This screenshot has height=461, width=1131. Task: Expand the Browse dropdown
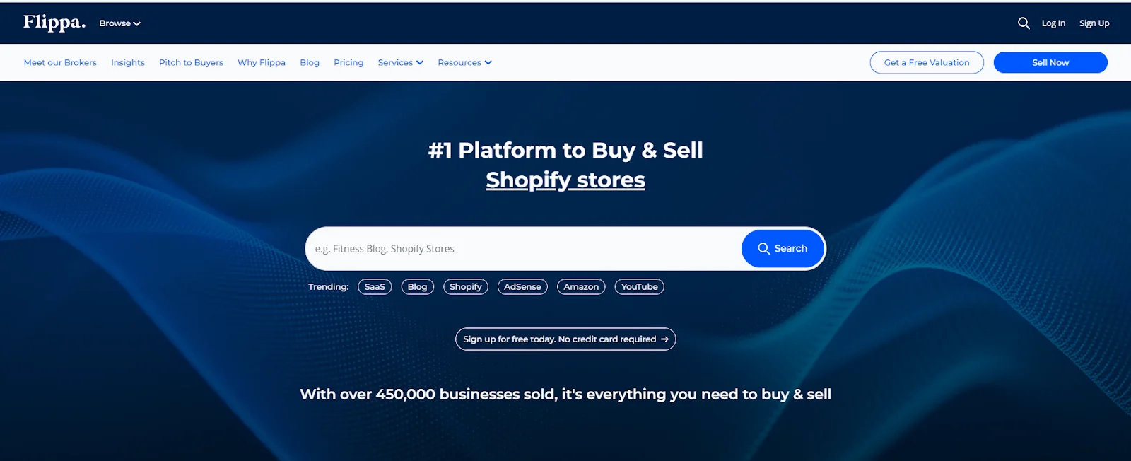[x=119, y=23]
